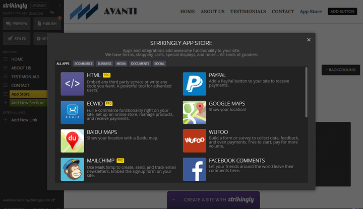Click drag handle icon beside HOME section

point(6,59)
